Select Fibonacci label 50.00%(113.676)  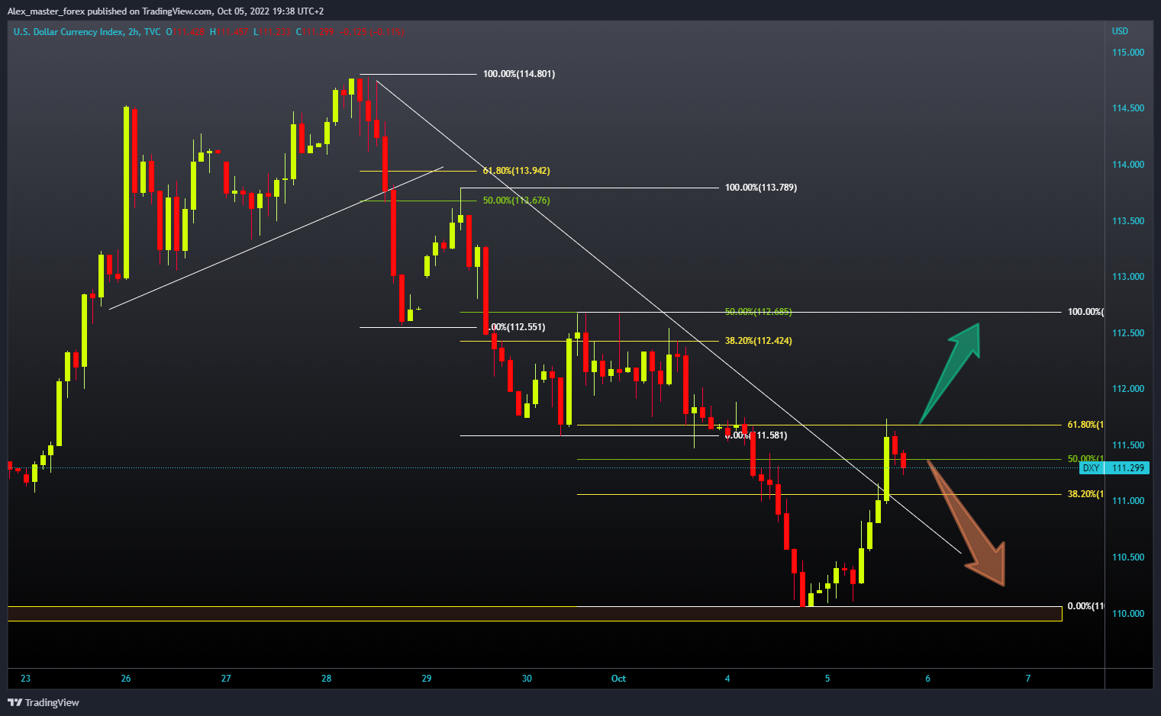[x=516, y=201]
